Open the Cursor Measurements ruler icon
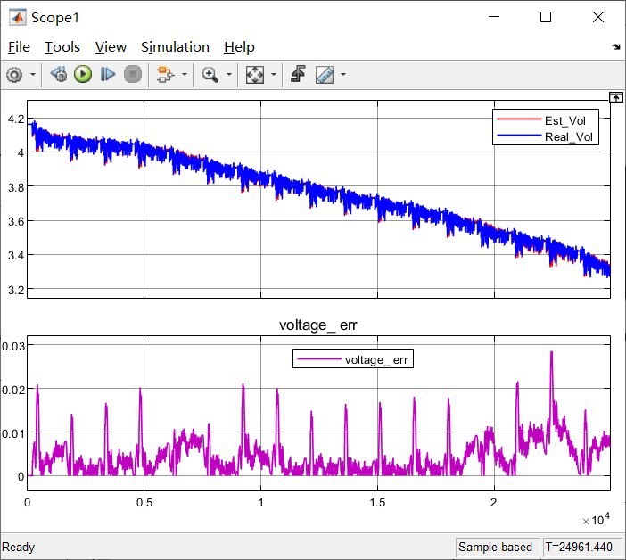This screenshot has height=560, width=626. click(325, 75)
